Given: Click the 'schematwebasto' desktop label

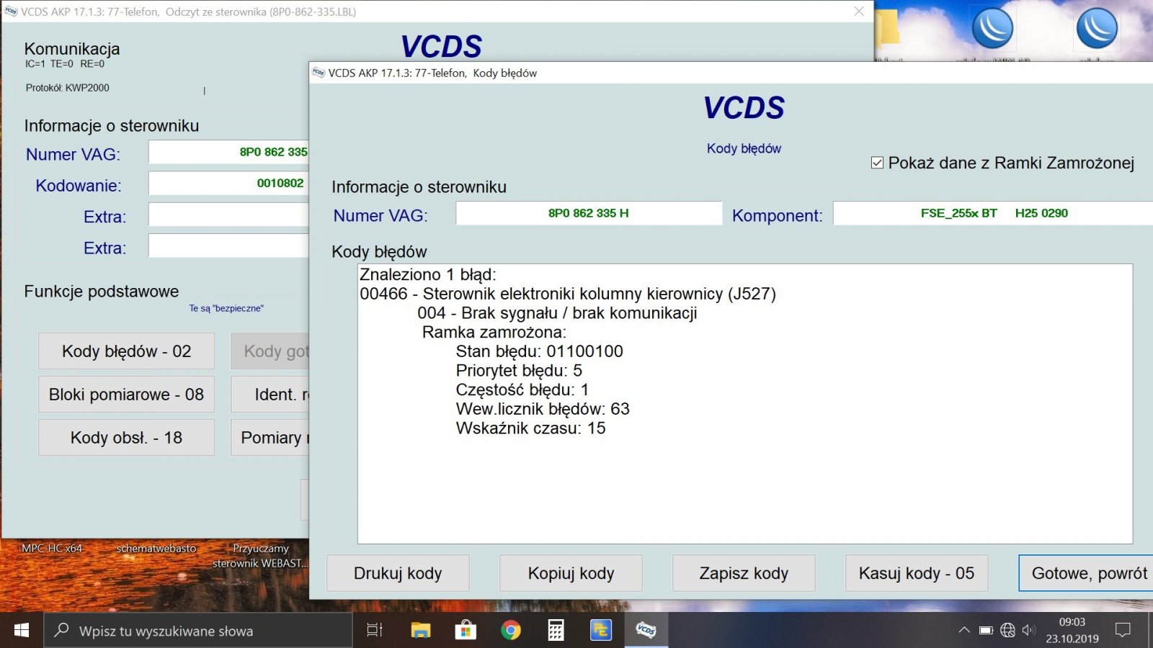Looking at the screenshot, I should click(x=156, y=549).
